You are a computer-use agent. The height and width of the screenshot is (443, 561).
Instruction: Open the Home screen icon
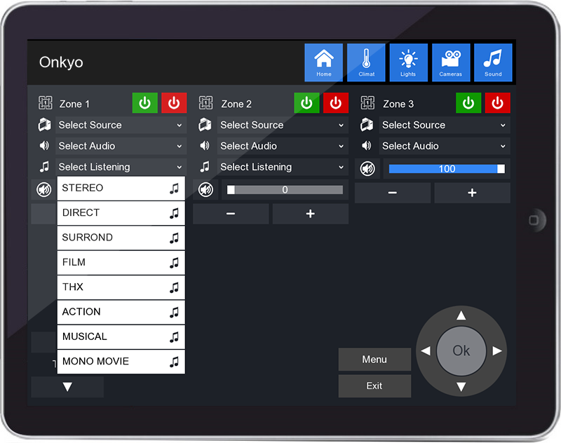[x=323, y=62]
